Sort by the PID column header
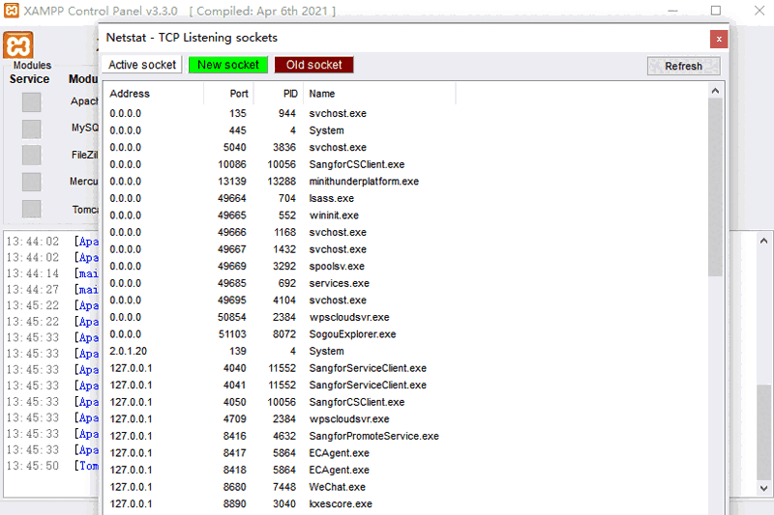The height and width of the screenshot is (515, 774). 279,94
